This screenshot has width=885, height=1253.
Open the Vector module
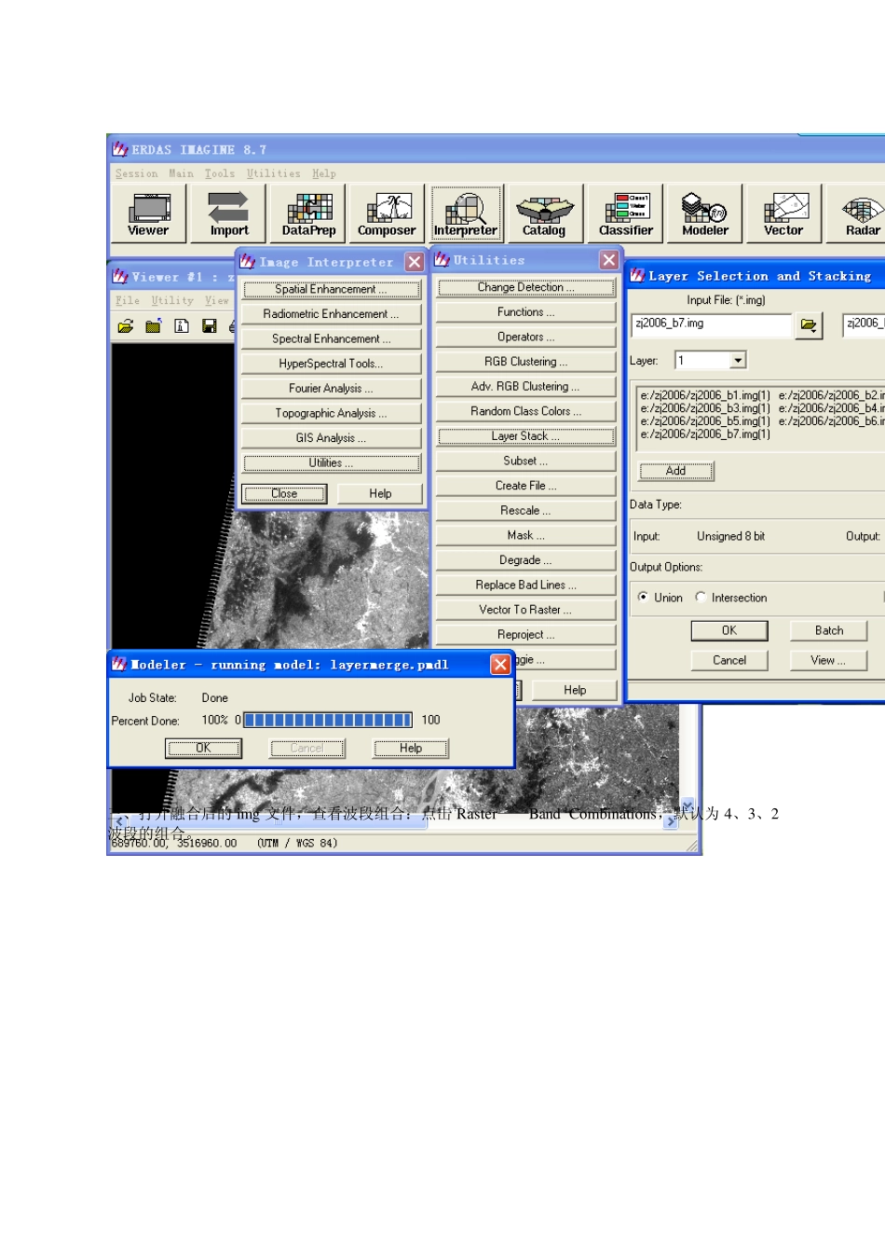click(x=783, y=213)
